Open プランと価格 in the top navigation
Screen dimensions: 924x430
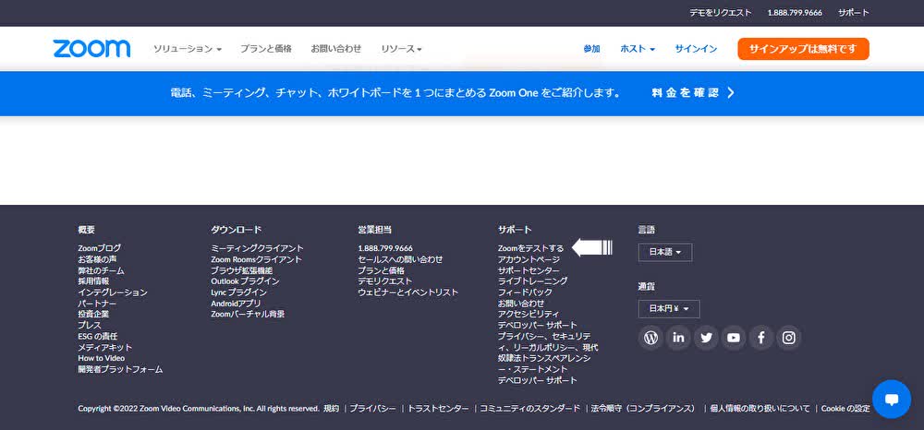(266, 49)
